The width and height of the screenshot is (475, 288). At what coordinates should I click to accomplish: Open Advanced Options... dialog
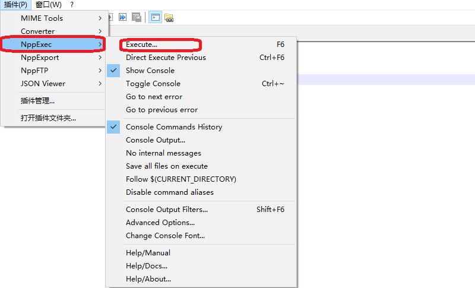point(201,223)
